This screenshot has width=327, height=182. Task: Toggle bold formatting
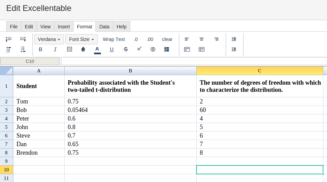click(40, 50)
